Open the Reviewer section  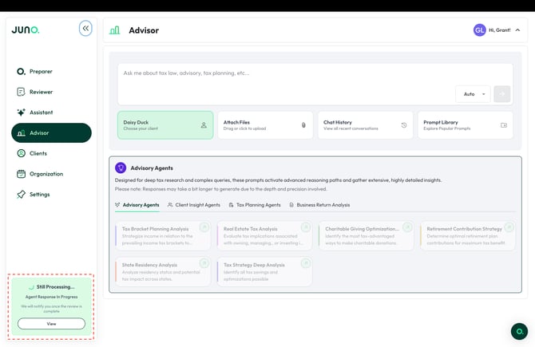[x=51, y=92]
